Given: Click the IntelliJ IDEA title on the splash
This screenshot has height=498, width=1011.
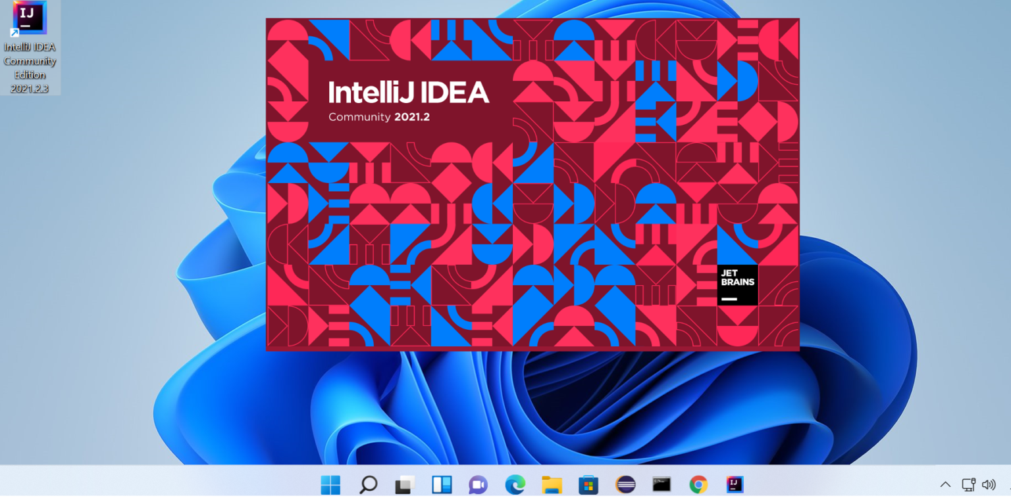Looking at the screenshot, I should (x=409, y=93).
